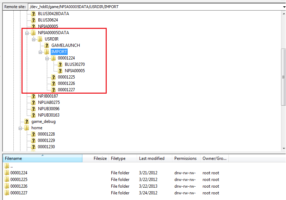
Task: Click the GAMELAUNCH folder icon
Action: click(x=47, y=45)
